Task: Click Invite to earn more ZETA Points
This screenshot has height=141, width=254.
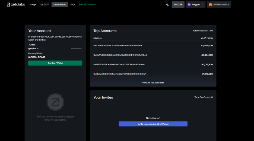Action: coord(153,124)
